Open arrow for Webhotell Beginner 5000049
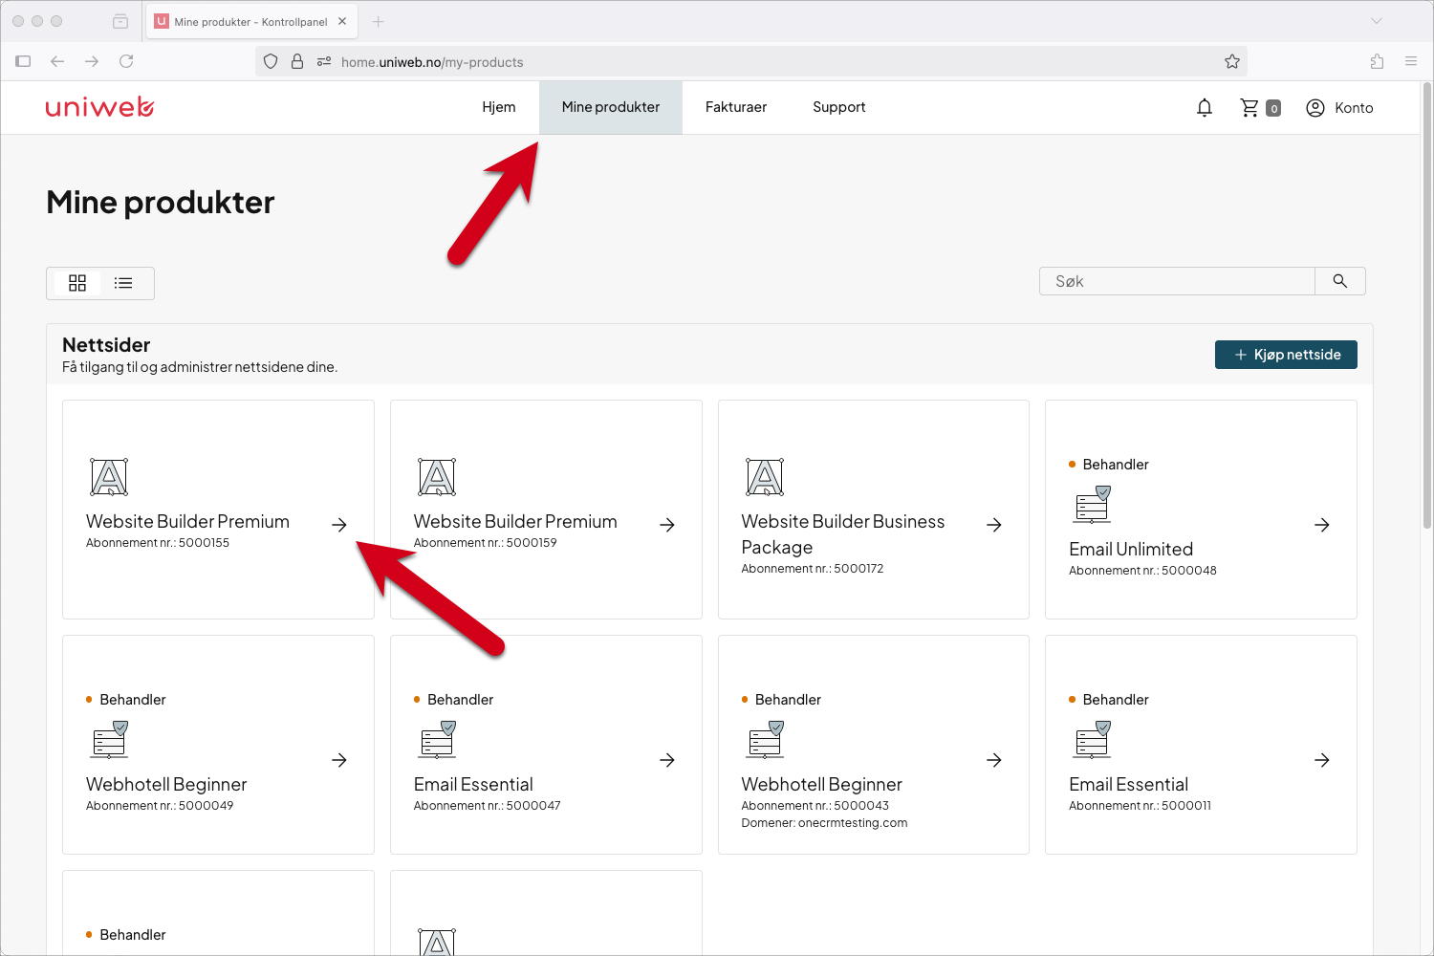Screen dimensions: 1434x956 pyautogui.click(x=339, y=760)
